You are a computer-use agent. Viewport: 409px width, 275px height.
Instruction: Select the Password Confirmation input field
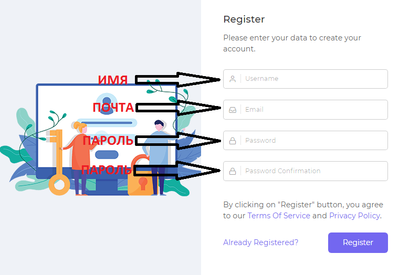point(314,171)
